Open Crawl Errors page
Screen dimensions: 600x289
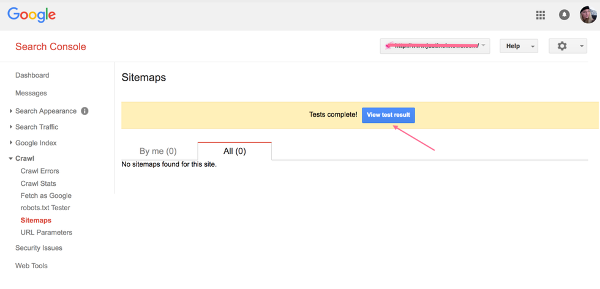point(40,171)
